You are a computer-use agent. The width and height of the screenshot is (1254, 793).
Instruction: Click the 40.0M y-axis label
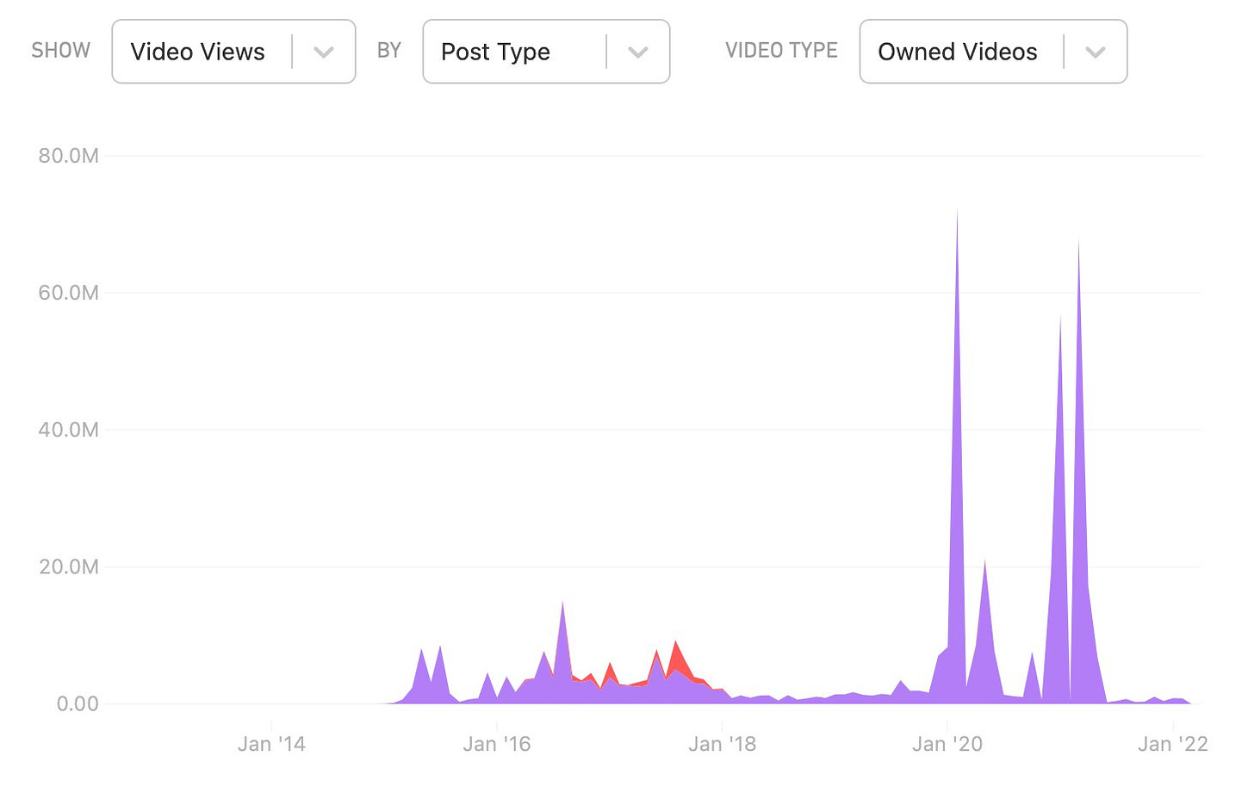tap(68, 430)
